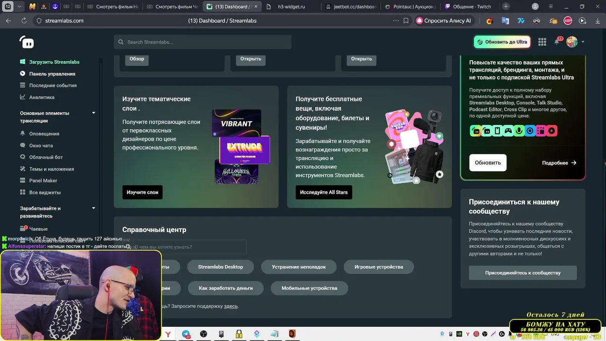Click the cloud bot icon beside 'Облачный бот'
This screenshot has height=341, width=606.
click(23, 157)
